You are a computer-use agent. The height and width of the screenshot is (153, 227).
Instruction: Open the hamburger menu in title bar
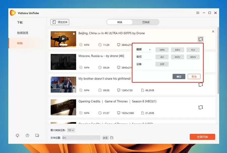pyautogui.click(x=198, y=13)
